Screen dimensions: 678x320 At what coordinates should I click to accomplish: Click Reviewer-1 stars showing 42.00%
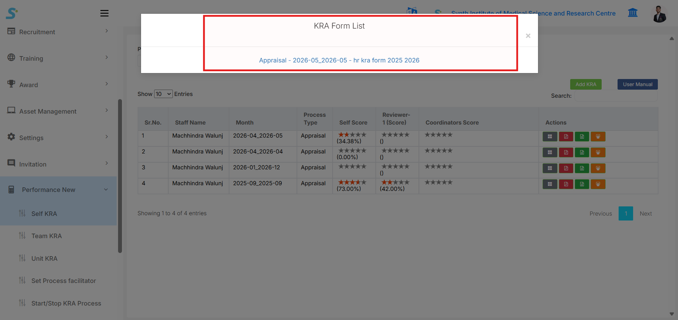[x=395, y=182]
